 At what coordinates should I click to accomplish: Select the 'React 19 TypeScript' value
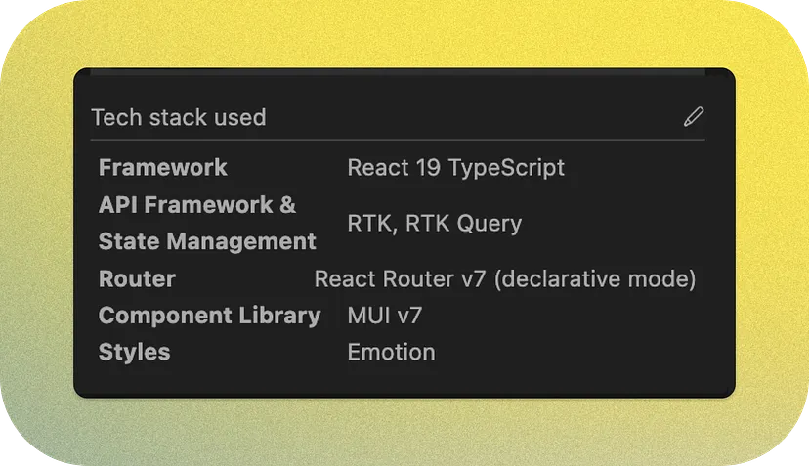pos(455,168)
